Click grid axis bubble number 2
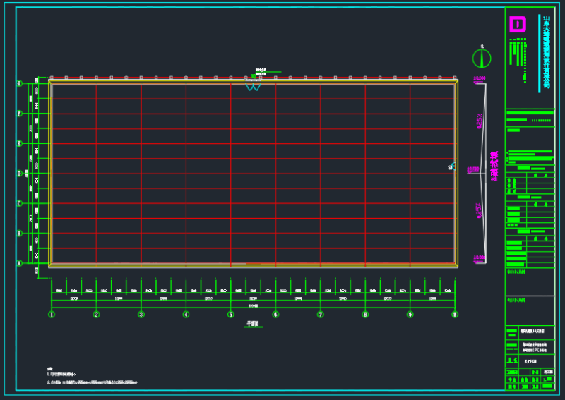Image resolution: width=565 pixels, height=400 pixels. (96, 315)
